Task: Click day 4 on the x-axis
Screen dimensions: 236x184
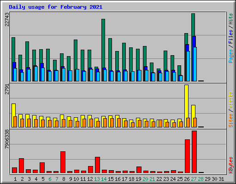Action: 36,179
